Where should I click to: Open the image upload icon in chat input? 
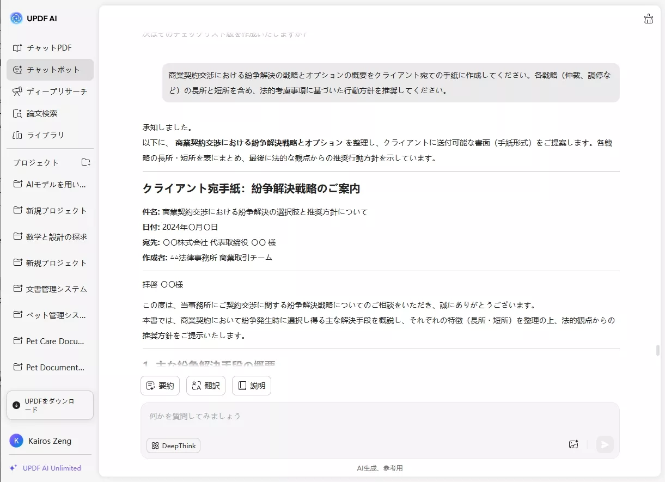click(x=574, y=444)
